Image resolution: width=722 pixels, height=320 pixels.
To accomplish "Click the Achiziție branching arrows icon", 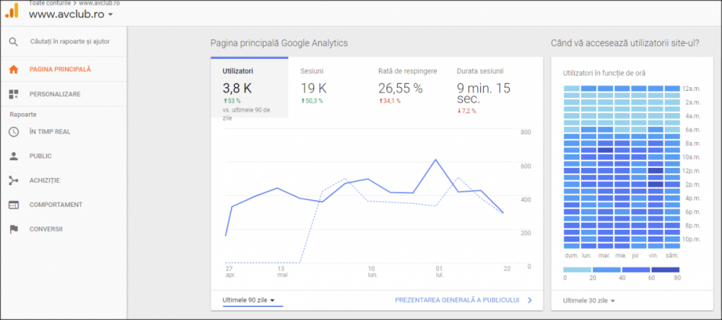I will (13, 180).
